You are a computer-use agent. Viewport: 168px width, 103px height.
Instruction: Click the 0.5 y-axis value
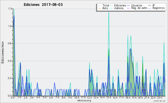click(x=10, y=61)
